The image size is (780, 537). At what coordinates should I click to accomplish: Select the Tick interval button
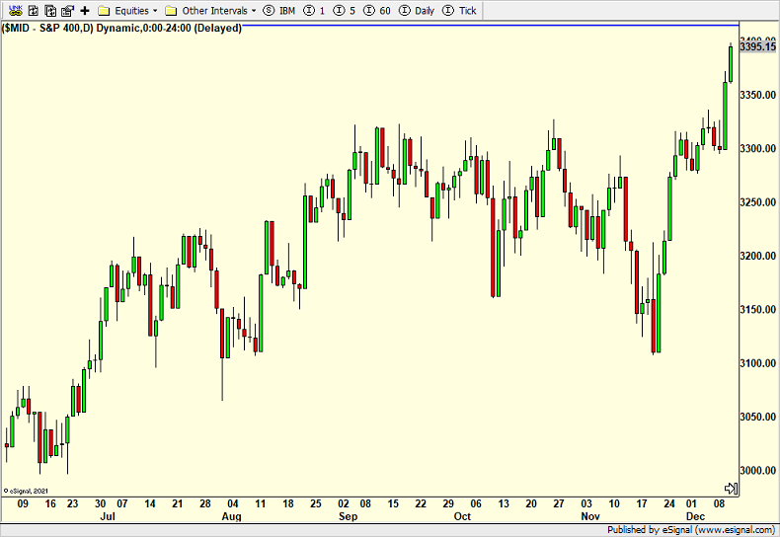pos(459,10)
